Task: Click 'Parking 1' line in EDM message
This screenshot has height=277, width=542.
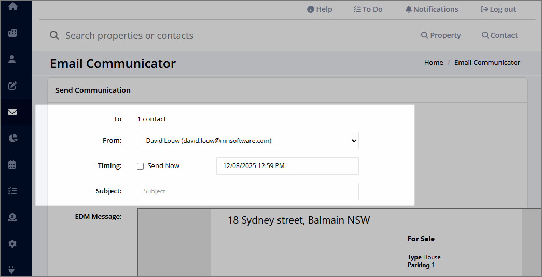Action: 421,265
